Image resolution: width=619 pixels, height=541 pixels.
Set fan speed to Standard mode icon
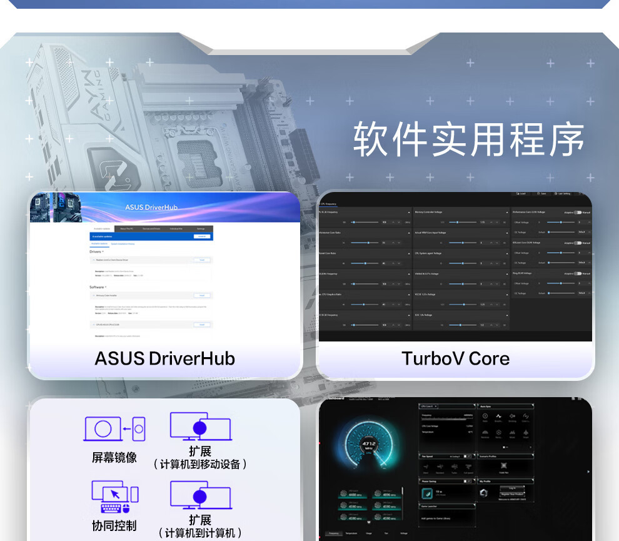(x=440, y=467)
